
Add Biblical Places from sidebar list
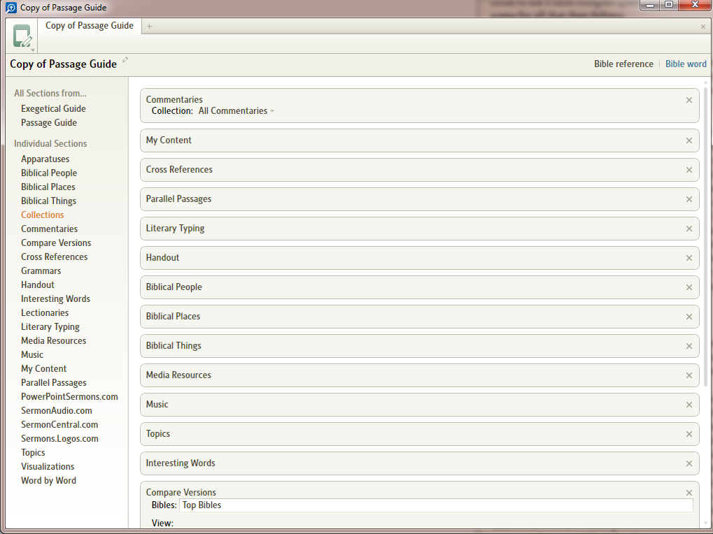click(x=48, y=187)
